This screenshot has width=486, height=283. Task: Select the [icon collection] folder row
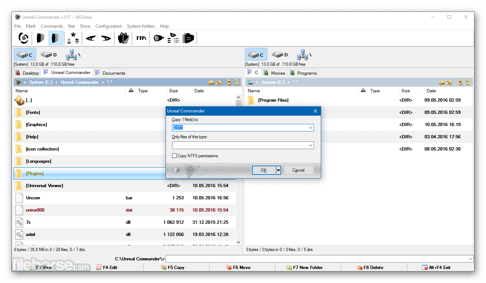coord(125,149)
